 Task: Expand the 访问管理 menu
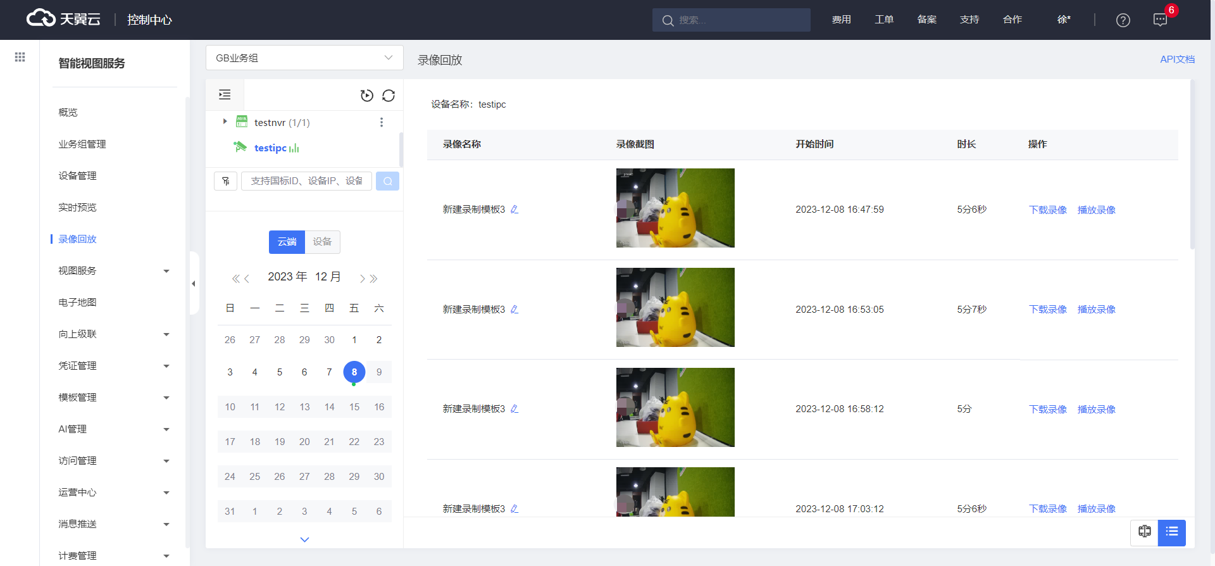point(166,461)
